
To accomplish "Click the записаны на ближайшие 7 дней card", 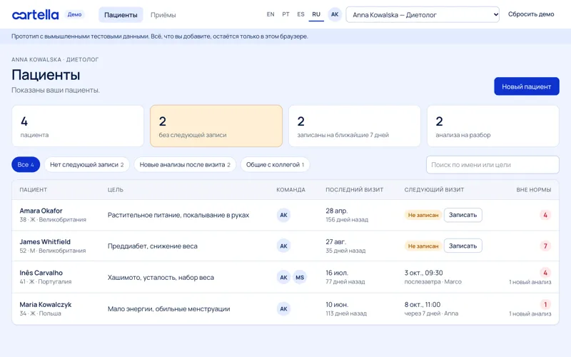I will (x=355, y=126).
